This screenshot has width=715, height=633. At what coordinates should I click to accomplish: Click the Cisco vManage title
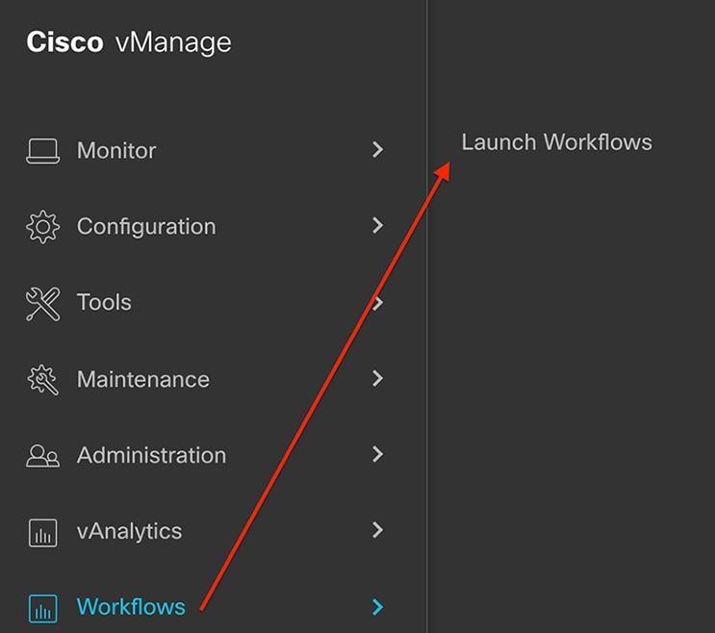click(x=129, y=42)
